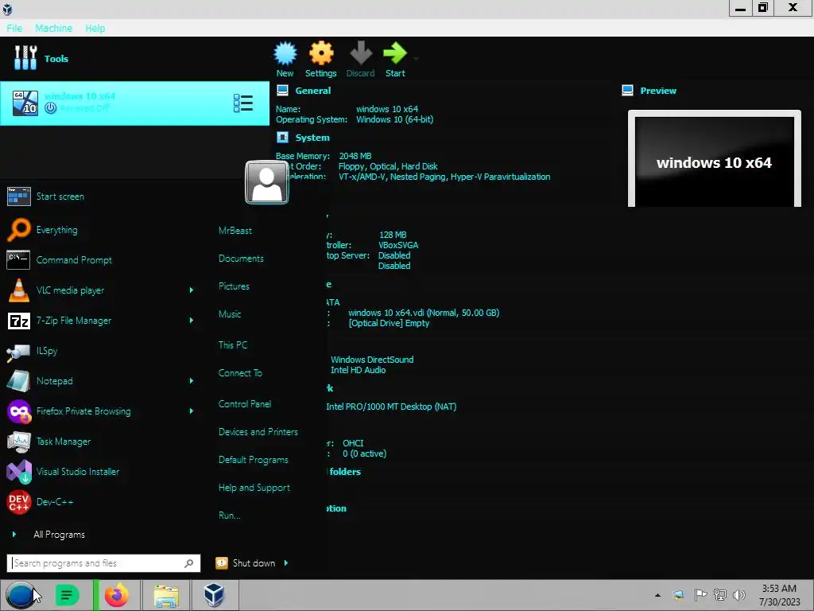Image resolution: width=814 pixels, height=611 pixels.
Task: Open the Machine menu
Action: click(x=53, y=28)
